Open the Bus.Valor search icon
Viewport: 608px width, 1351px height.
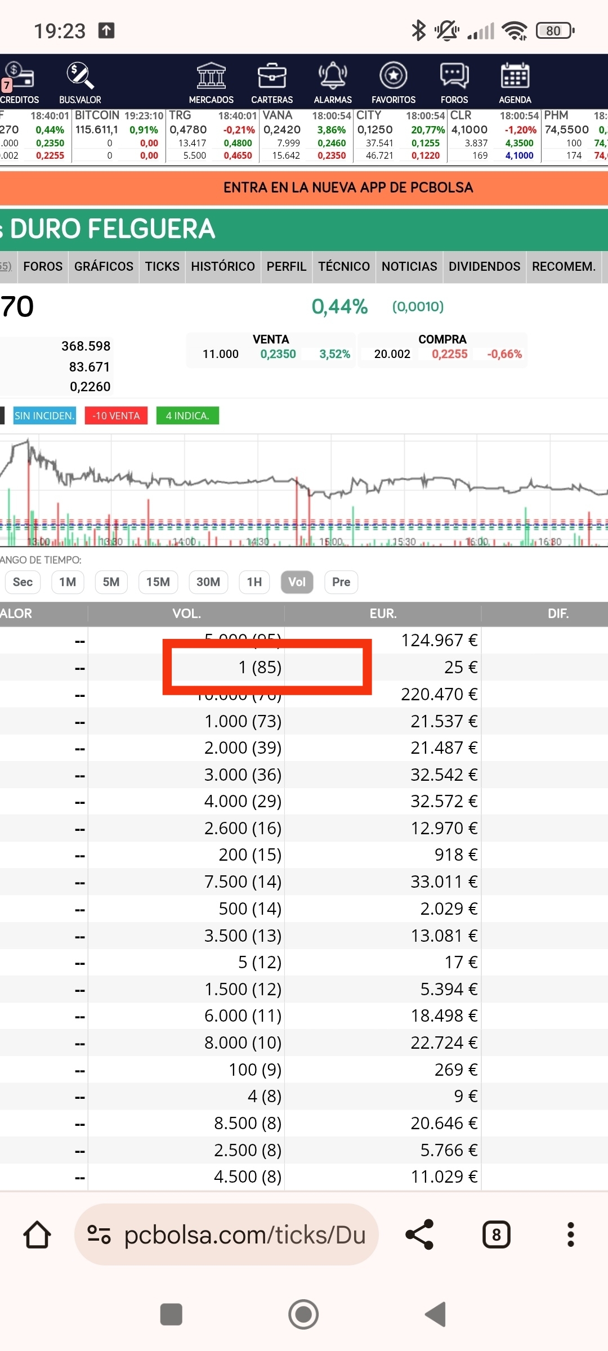(80, 82)
